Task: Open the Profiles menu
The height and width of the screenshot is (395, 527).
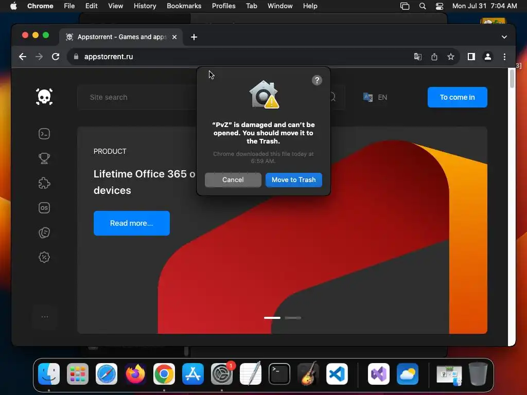Action: (x=223, y=6)
